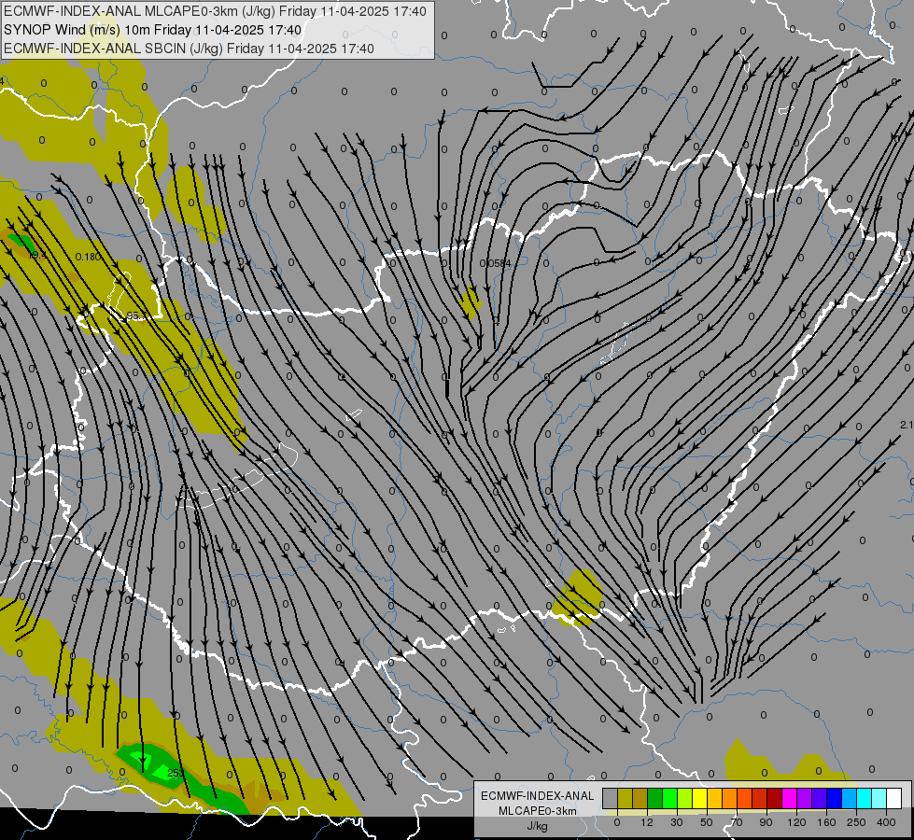Screen dimensions: 914x840
Task: Click the legend tick value '90'
Action: [x=766, y=822]
